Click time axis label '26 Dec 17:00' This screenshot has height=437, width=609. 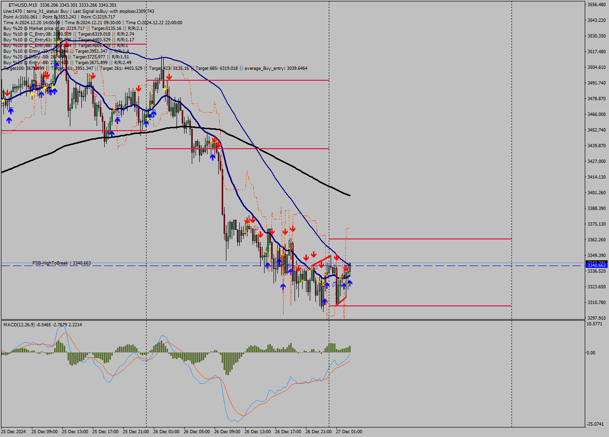(288, 432)
